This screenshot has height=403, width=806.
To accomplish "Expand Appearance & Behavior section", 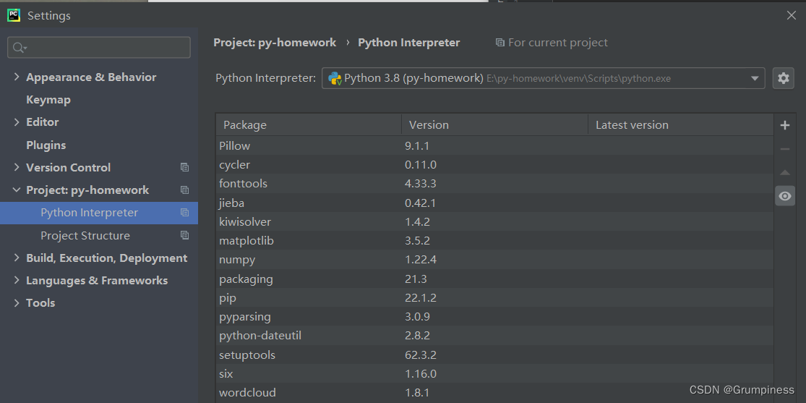I will click(x=17, y=77).
